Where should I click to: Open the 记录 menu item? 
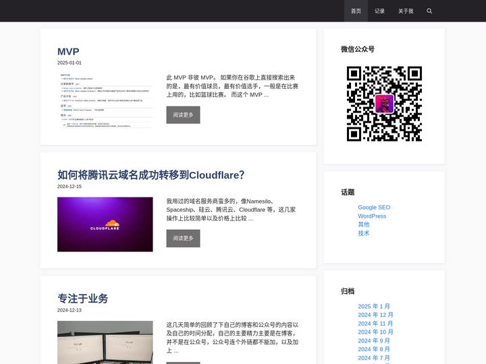379,11
